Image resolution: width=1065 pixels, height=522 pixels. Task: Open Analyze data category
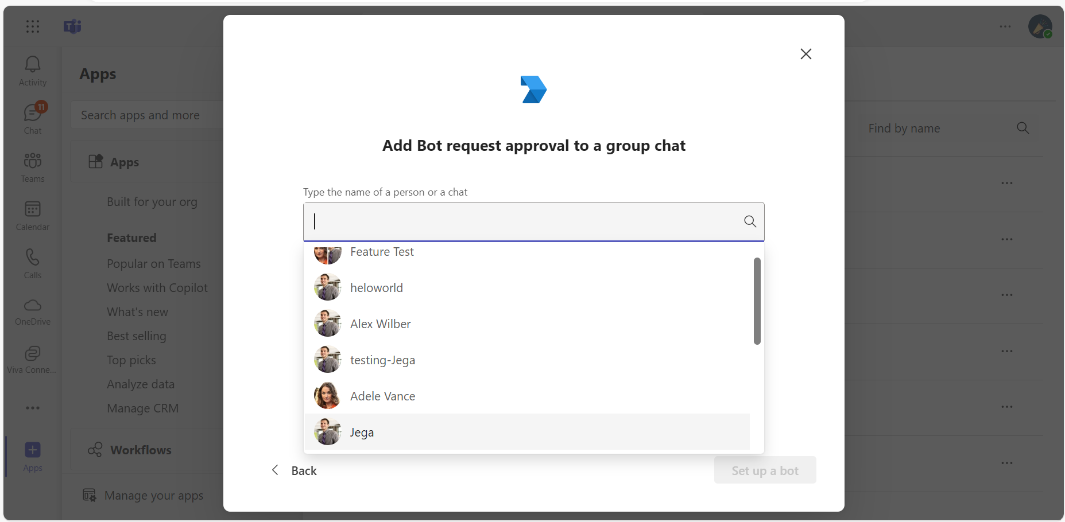(141, 384)
